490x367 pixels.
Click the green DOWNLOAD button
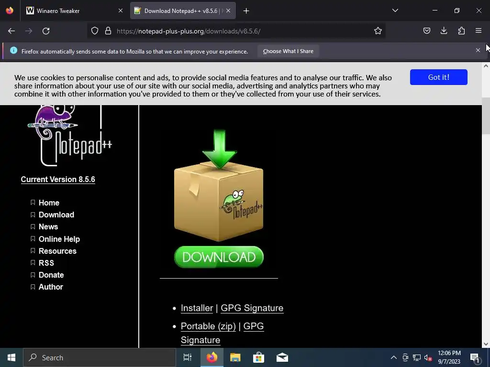219,257
